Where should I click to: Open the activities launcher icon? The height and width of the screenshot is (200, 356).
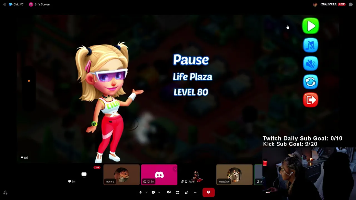point(178,192)
